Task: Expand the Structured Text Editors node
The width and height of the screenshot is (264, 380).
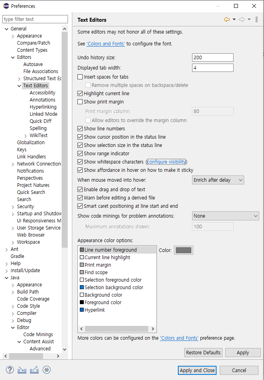Action: coord(19,79)
